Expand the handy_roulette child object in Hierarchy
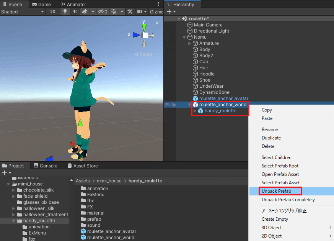Image resolution: width=334 pixels, height=241 pixels. click(x=195, y=111)
